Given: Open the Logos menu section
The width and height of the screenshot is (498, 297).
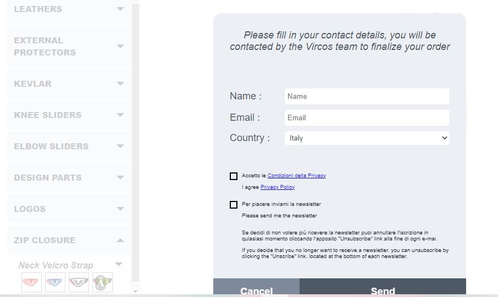Looking at the screenshot, I should click(x=69, y=209).
